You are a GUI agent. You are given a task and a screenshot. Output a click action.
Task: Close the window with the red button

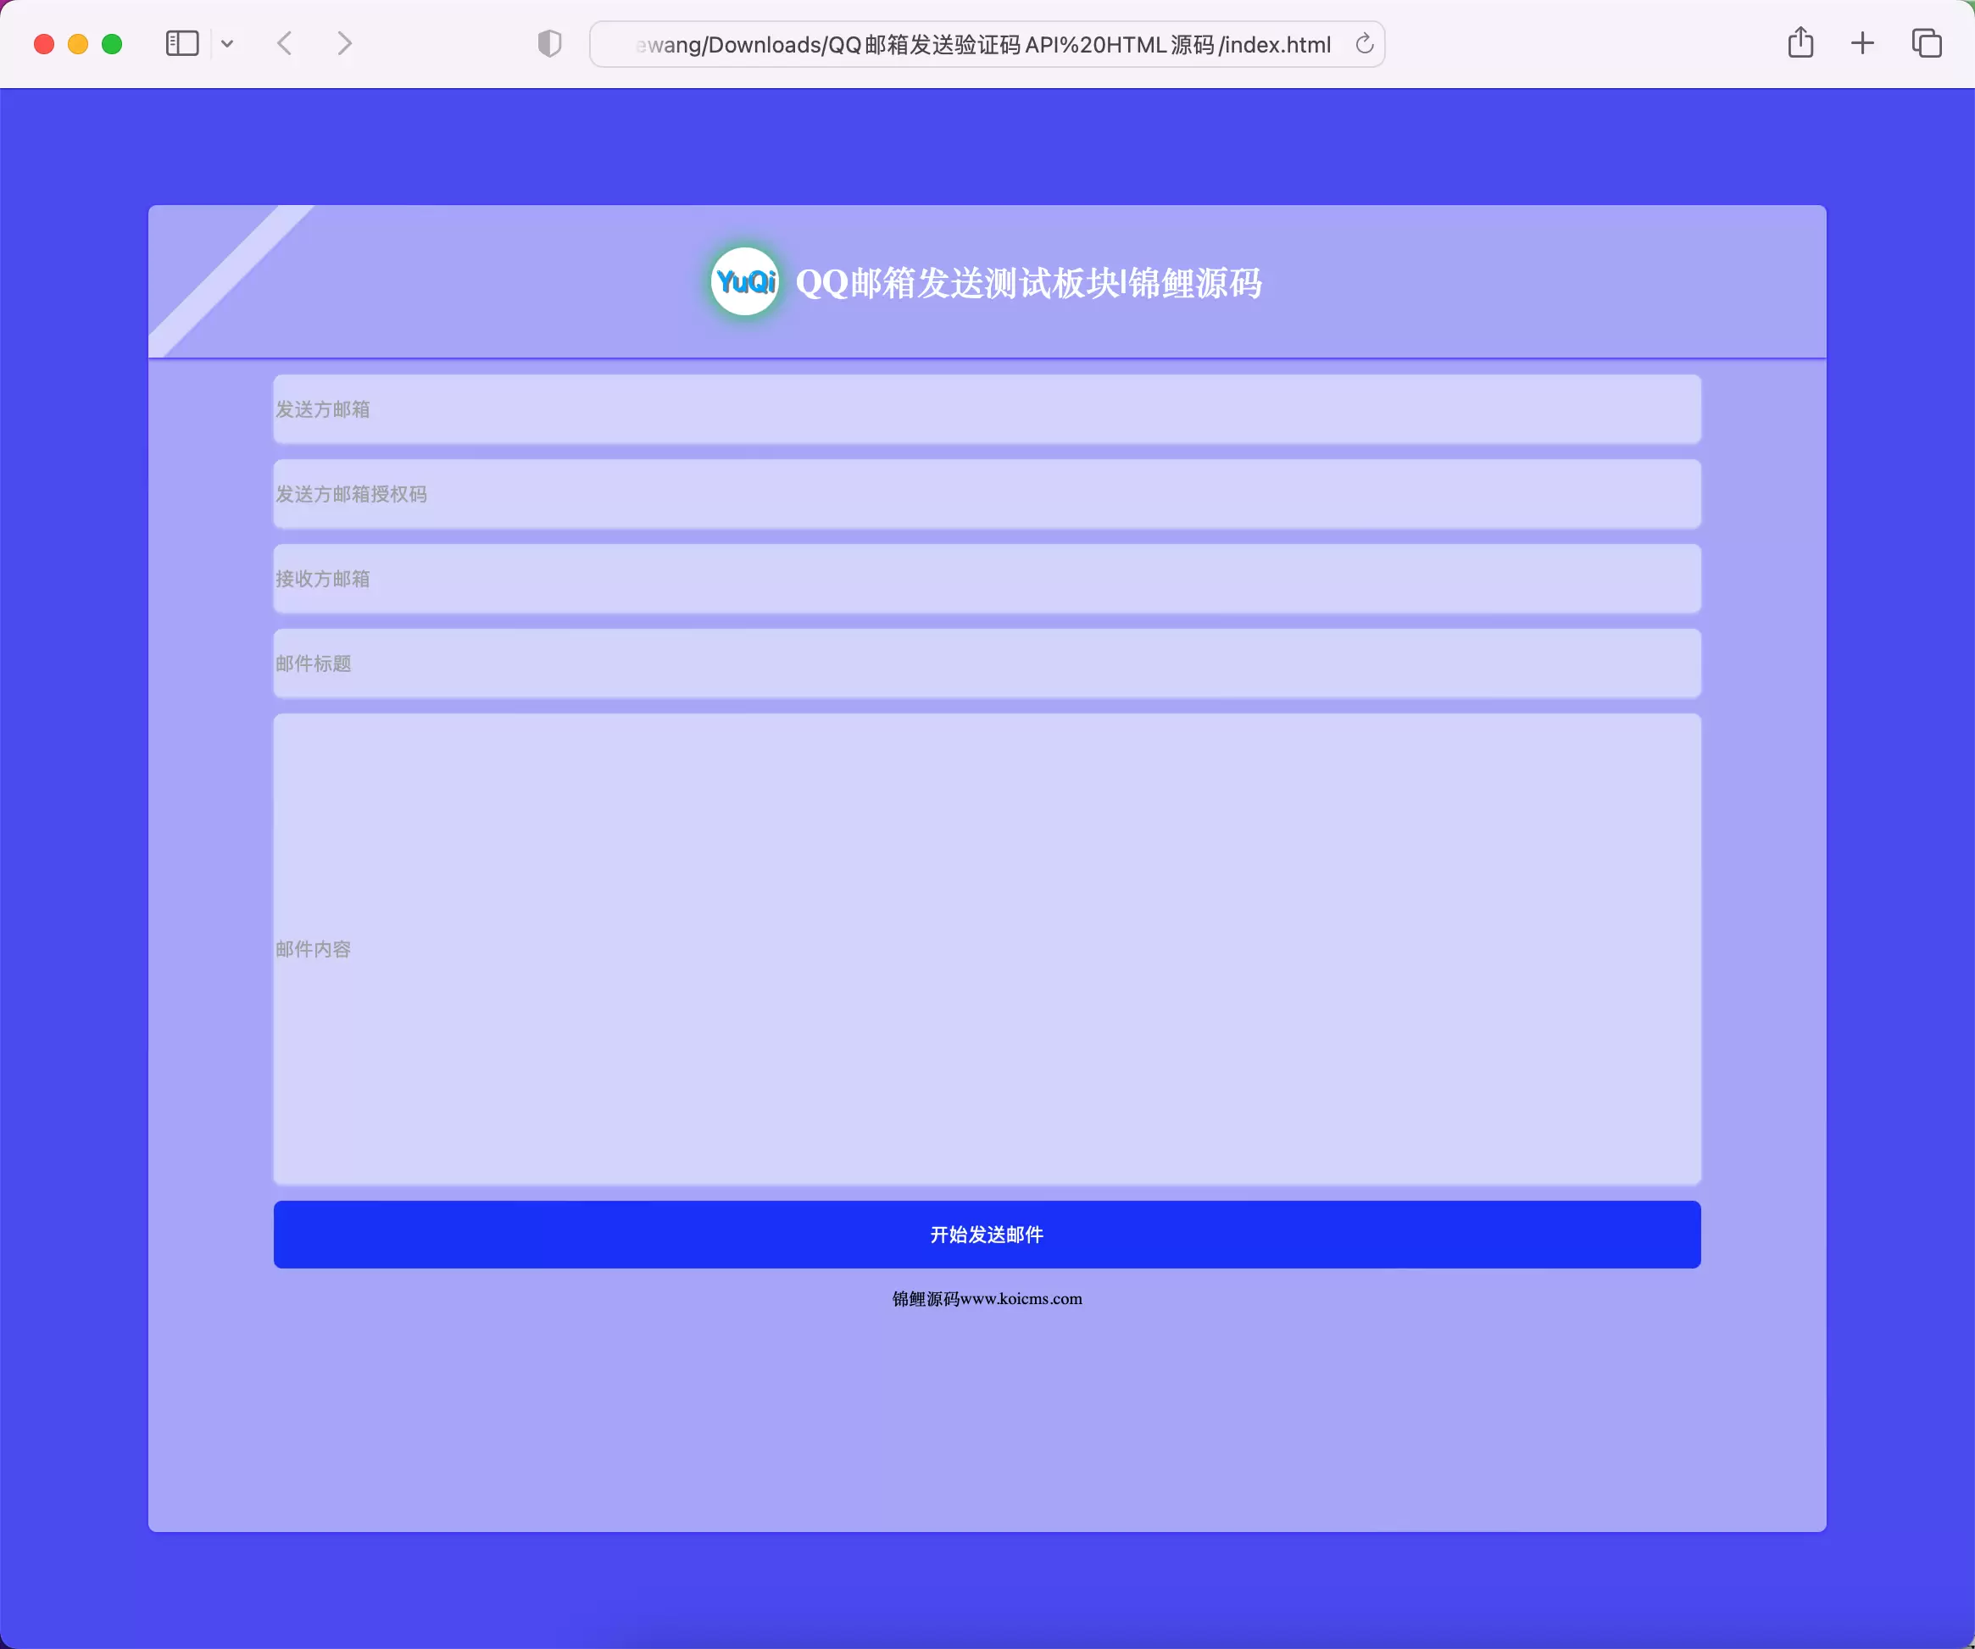click(43, 44)
